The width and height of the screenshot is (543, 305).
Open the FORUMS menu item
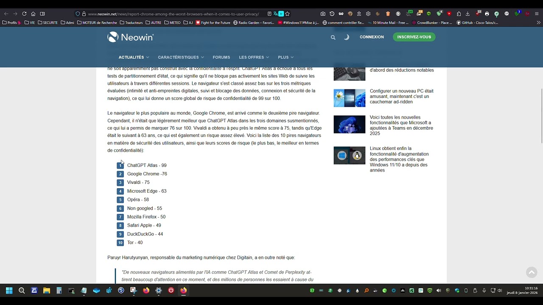[x=221, y=57]
